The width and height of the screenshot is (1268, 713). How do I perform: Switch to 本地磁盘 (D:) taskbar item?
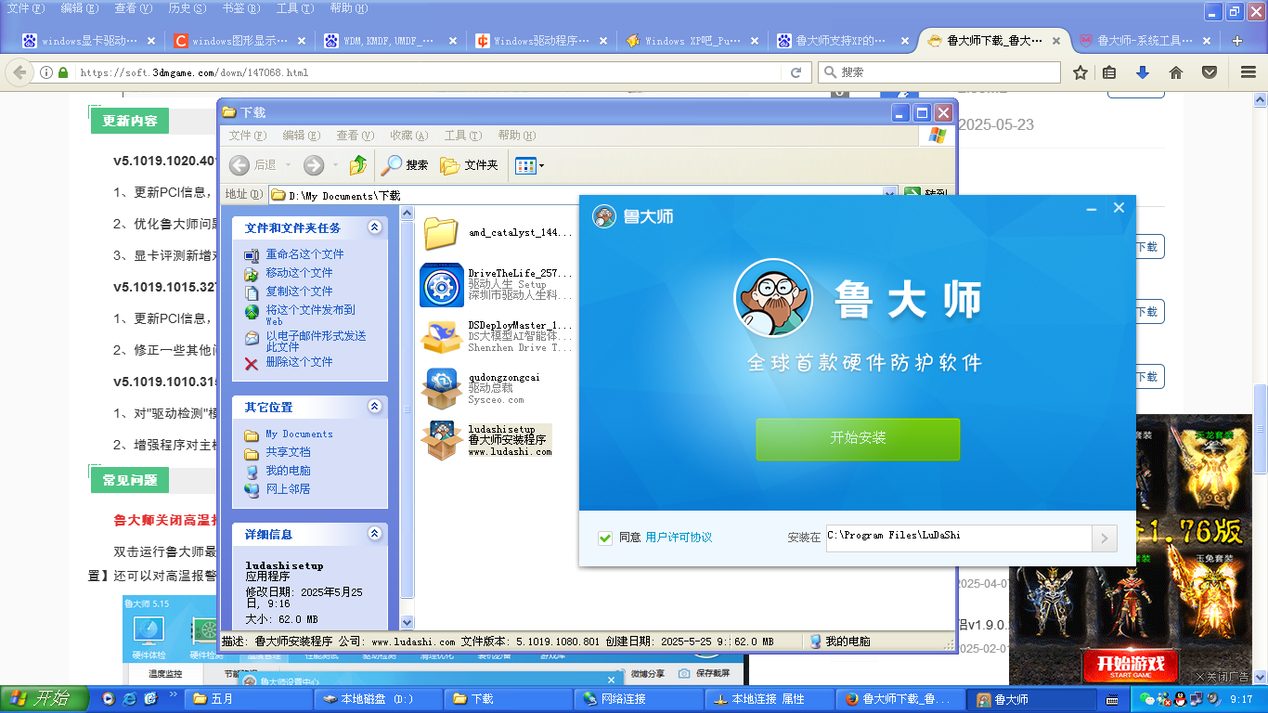(377, 699)
